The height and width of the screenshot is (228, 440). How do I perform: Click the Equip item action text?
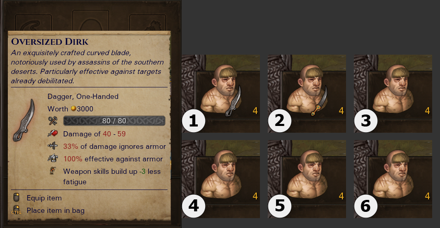tap(44, 198)
